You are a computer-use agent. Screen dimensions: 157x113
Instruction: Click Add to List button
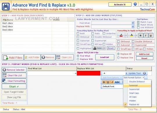[144, 54]
